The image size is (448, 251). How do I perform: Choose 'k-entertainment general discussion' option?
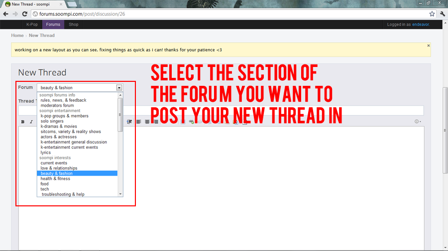point(74,142)
